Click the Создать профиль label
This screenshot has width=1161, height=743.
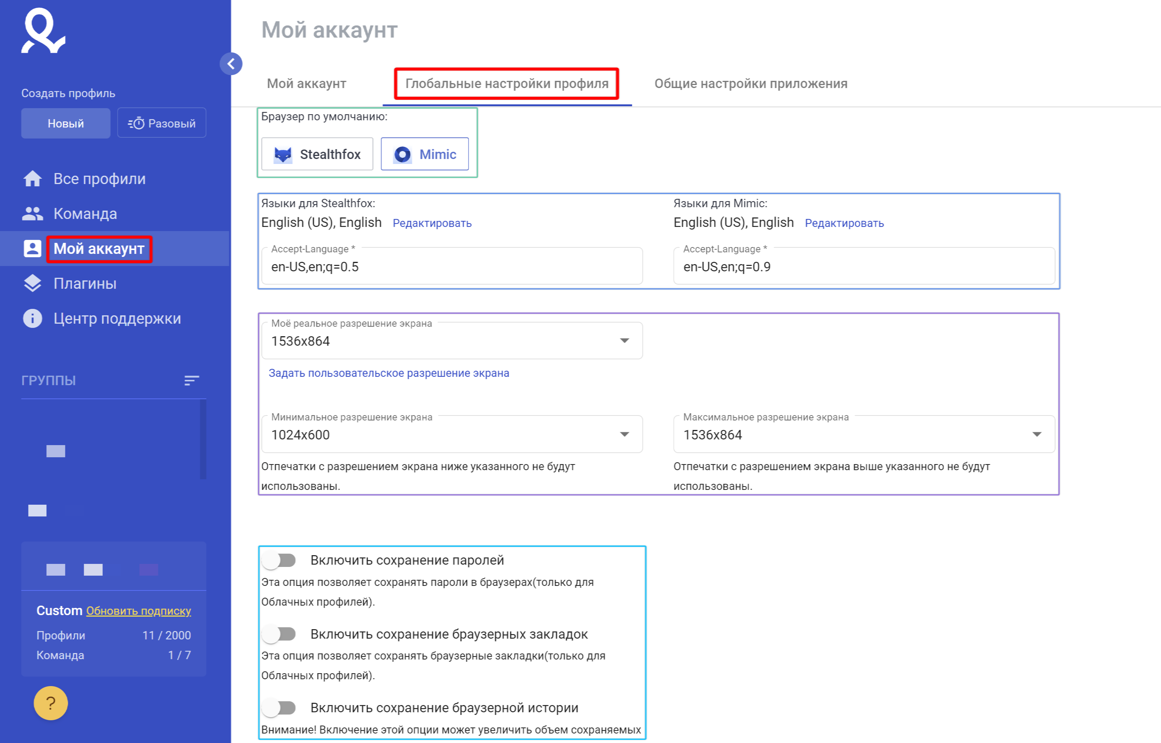[68, 93]
